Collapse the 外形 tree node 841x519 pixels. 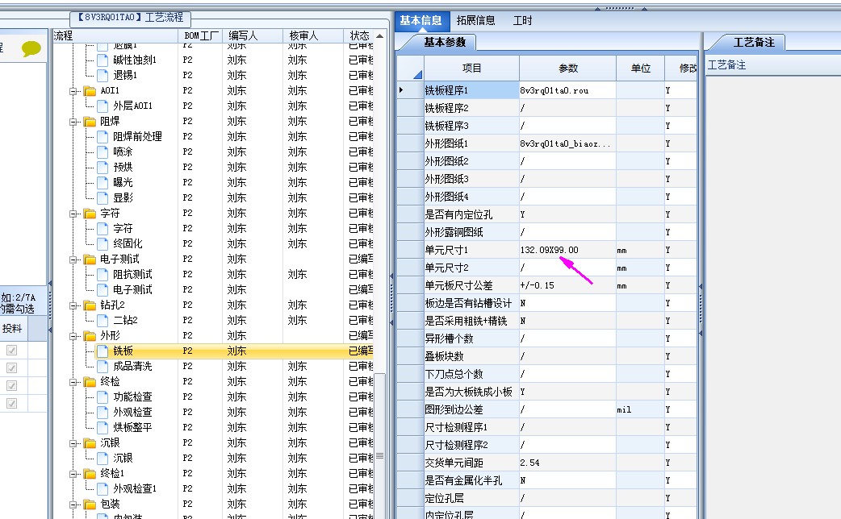tap(73, 336)
